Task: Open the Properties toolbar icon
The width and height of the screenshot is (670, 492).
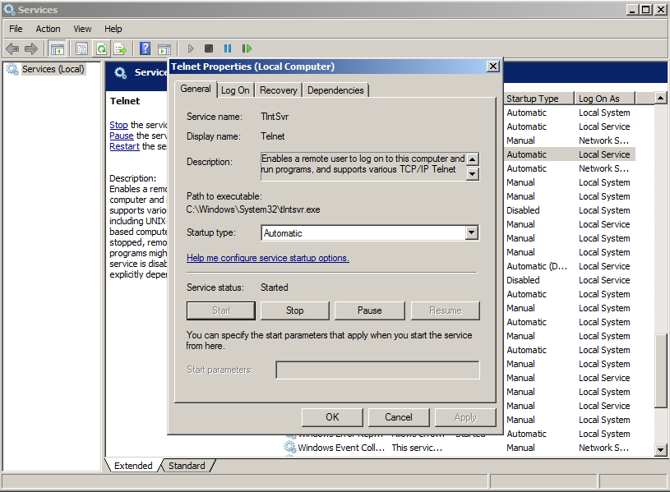Action: (x=81, y=48)
